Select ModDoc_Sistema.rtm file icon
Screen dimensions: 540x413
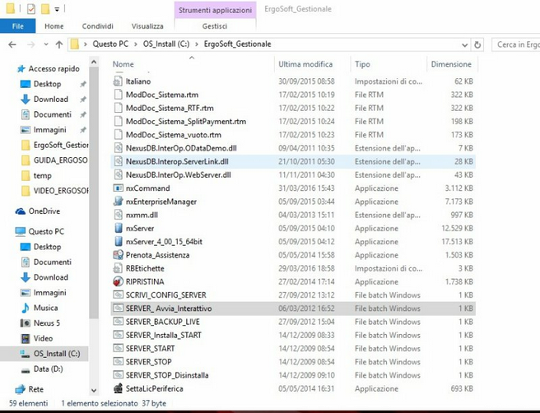(x=118, y=95)
